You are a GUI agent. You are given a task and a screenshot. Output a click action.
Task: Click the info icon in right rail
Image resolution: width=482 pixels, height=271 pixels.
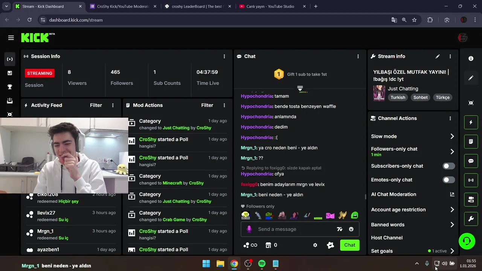click(x=471, y=59)
